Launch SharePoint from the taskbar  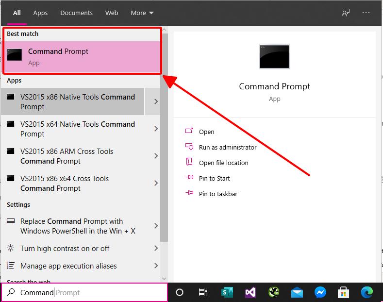[x=227, y=292]
